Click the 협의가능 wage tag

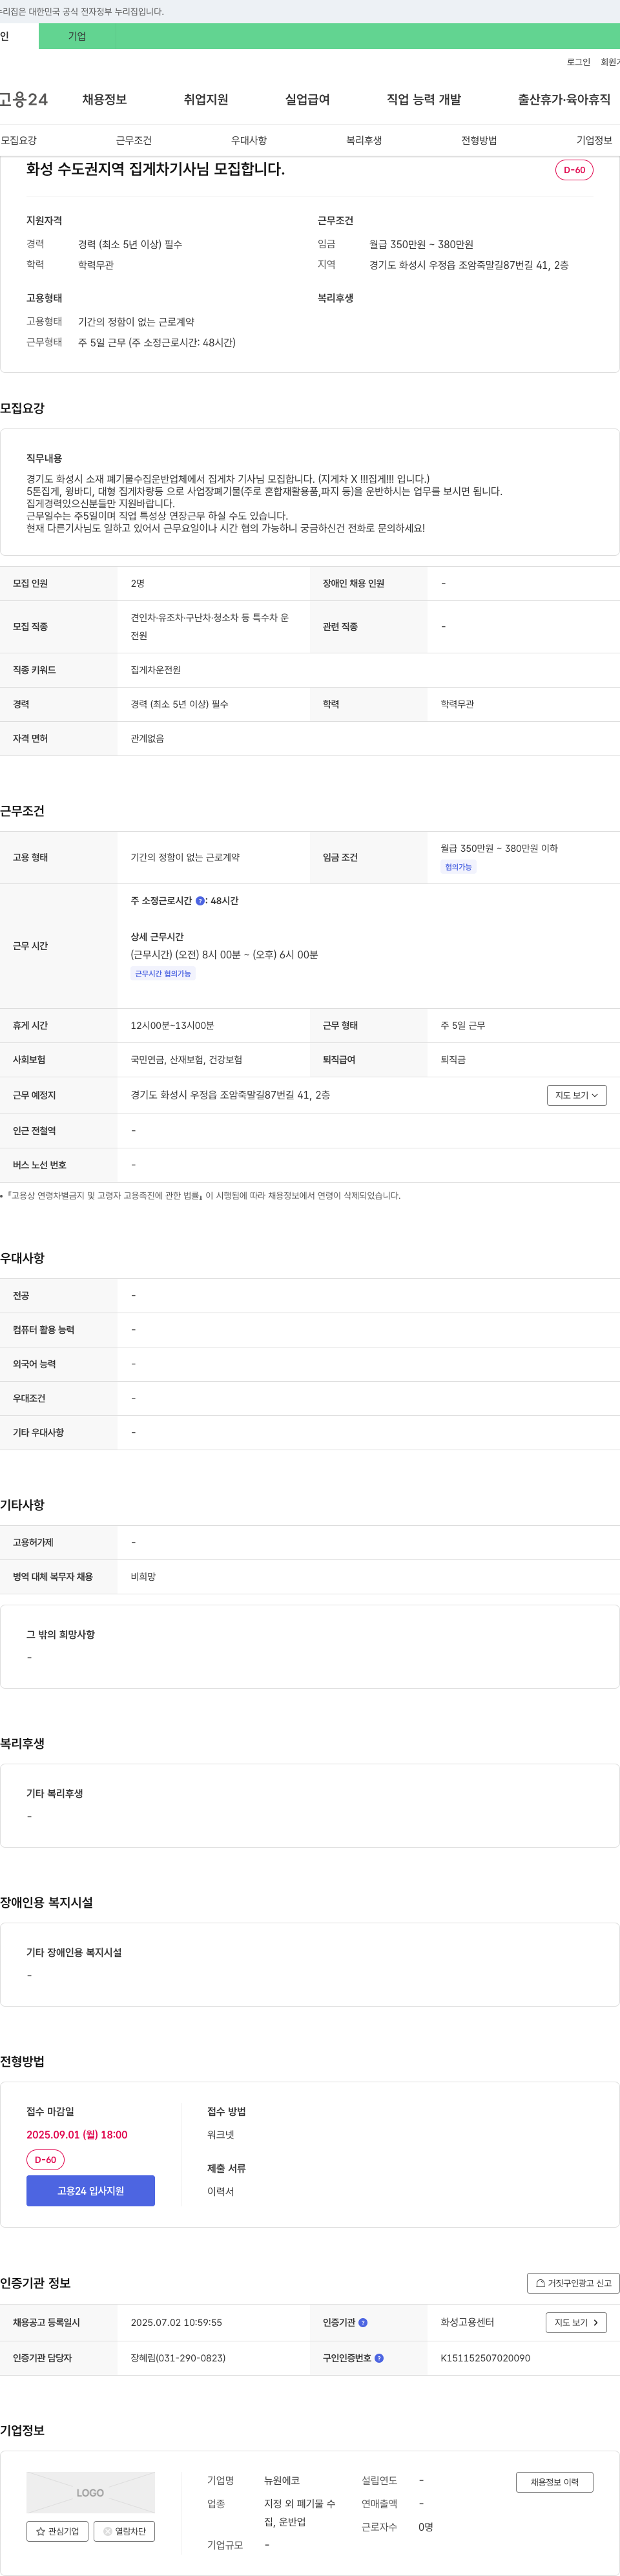(x=458, y=867)
